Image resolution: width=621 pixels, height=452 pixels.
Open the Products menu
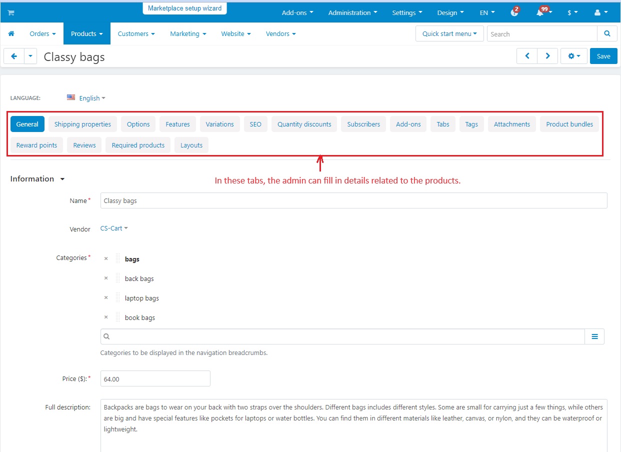click(86, 34)
